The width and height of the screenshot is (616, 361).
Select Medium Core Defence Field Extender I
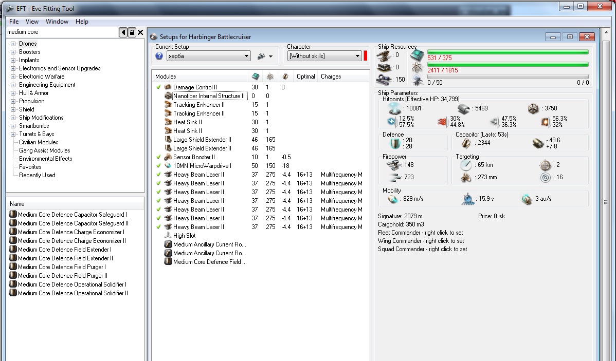tap(64, 250)
